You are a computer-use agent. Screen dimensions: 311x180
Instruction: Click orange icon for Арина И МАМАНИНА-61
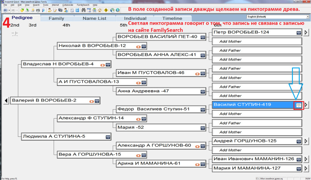click(197, 164)
